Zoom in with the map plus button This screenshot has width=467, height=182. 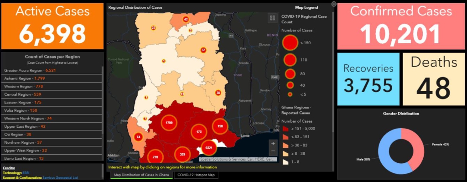pyautogui.click(x=273, y=144)
